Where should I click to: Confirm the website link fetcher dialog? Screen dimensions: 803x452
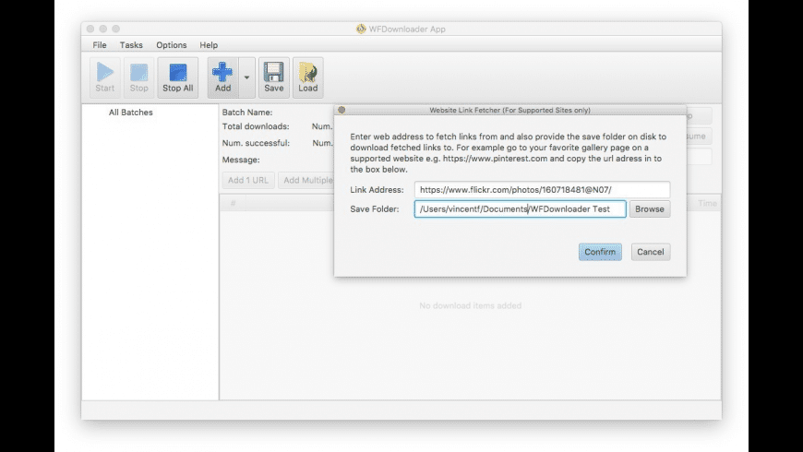click(600, 252)
